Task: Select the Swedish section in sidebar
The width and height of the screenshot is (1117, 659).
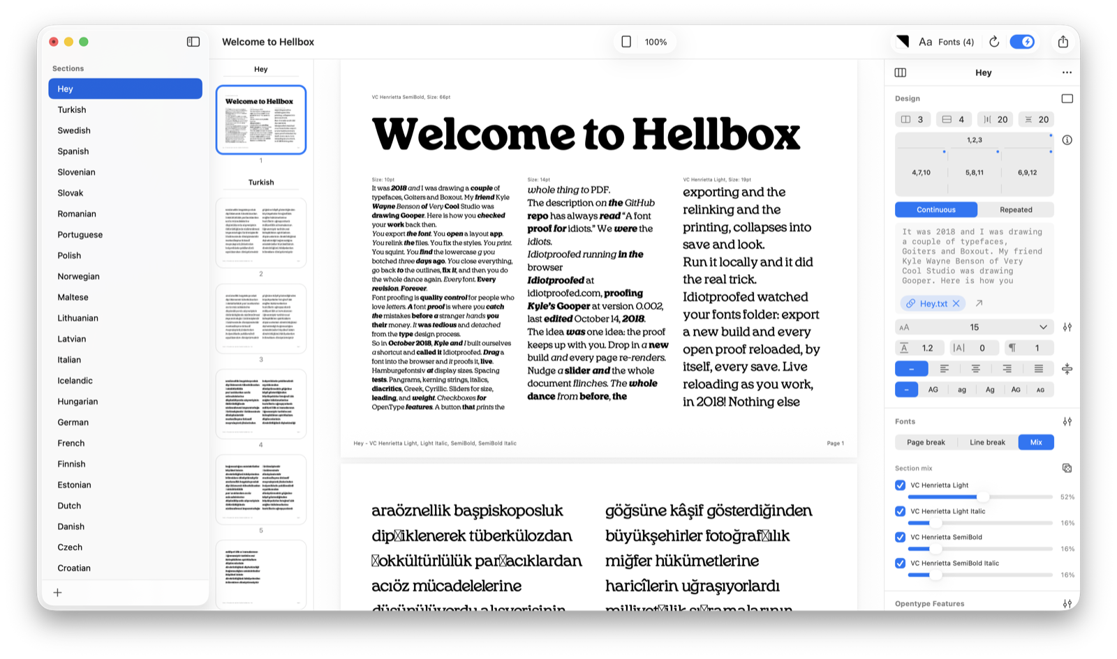Action: [125, 130]
